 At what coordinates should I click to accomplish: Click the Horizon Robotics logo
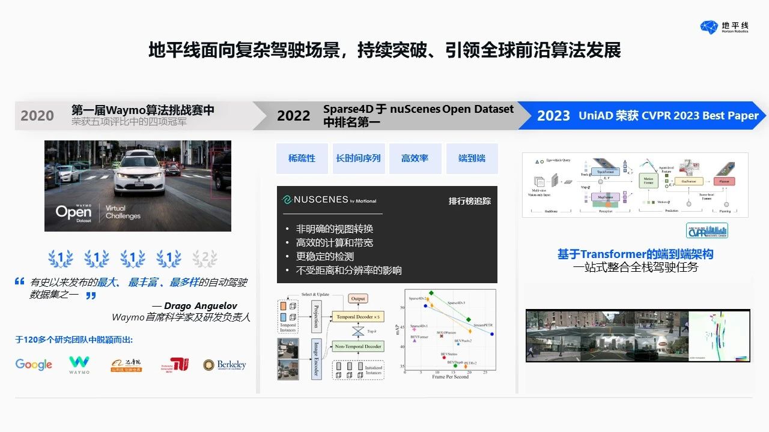tap(725, 27)
